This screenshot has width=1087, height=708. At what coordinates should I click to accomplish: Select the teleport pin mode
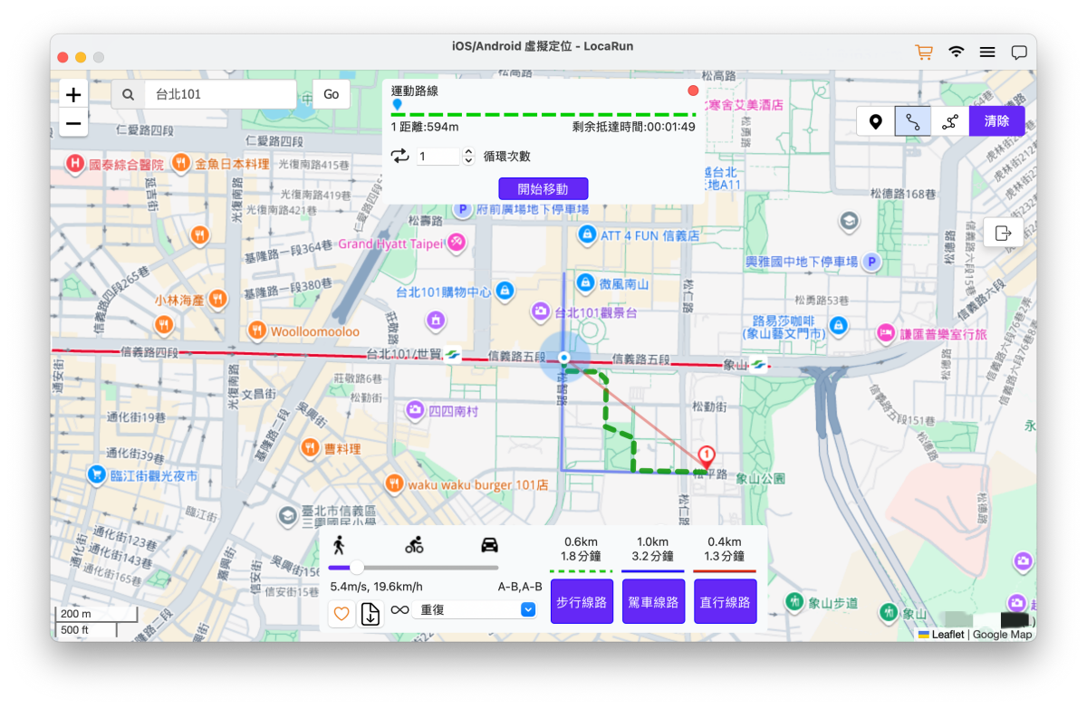[876, 121]
